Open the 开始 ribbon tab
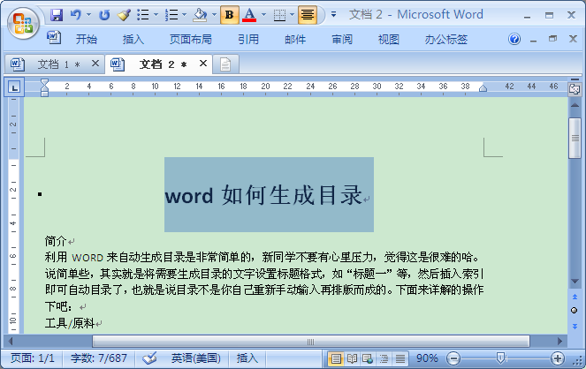 [x=87, y=39]
